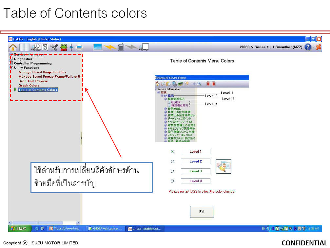Screen dimensions: 330x248
Task: Click the green frog toolbar icon
Action: pyautogui.click(x=64, y=47)
